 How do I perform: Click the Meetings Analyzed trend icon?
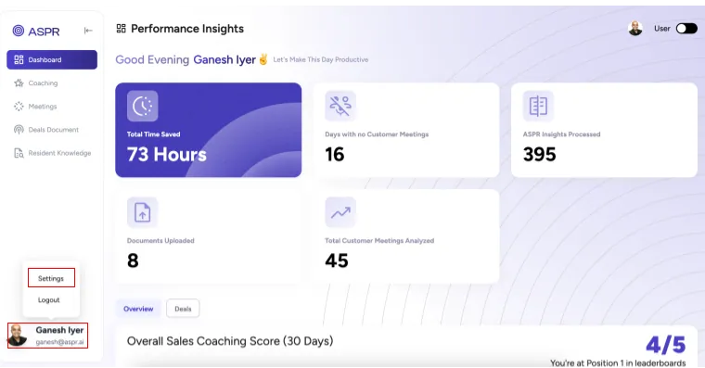[x=340, y=212]
